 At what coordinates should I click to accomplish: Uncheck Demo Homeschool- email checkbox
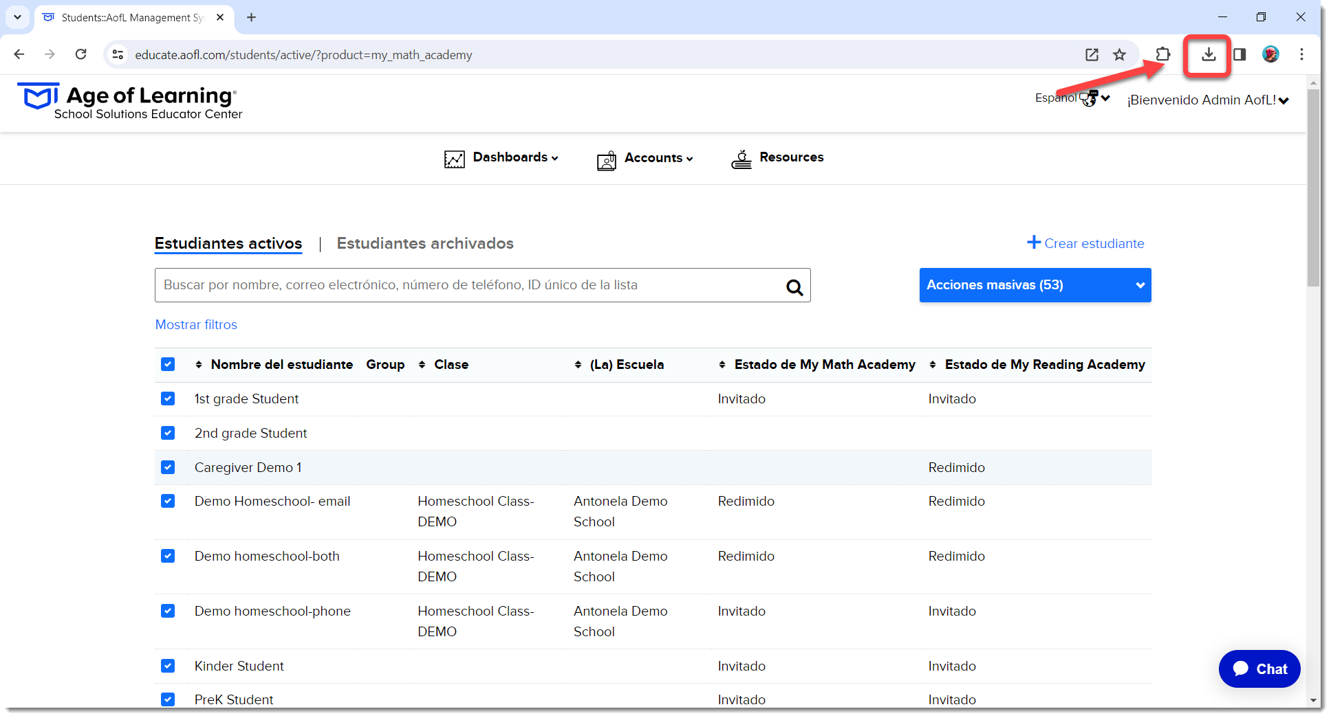pyautogui.click(x=168, y=501)
